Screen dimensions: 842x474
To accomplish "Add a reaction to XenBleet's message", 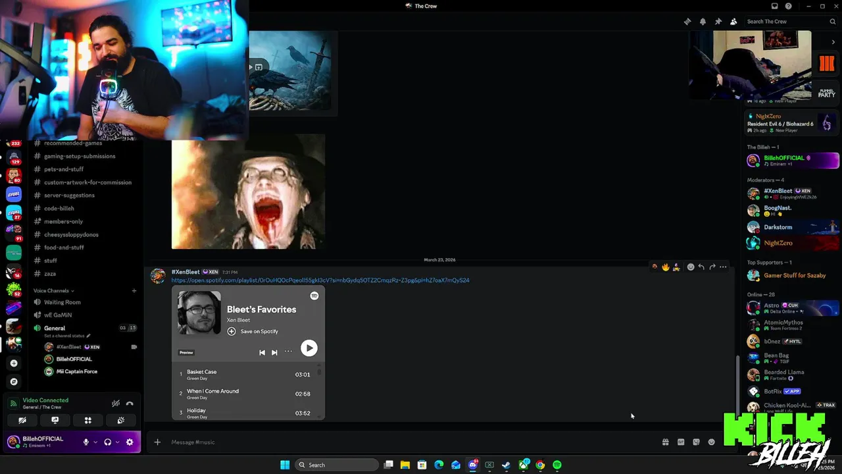I will (690, 267).
